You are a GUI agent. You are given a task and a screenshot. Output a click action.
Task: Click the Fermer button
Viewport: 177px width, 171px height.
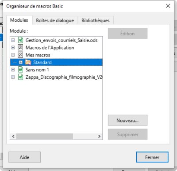(x=152, y=157)
